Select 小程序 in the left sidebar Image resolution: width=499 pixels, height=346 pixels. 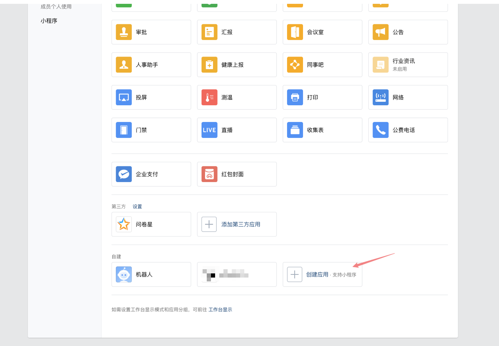pyautogui.click(x=49, y=21)
